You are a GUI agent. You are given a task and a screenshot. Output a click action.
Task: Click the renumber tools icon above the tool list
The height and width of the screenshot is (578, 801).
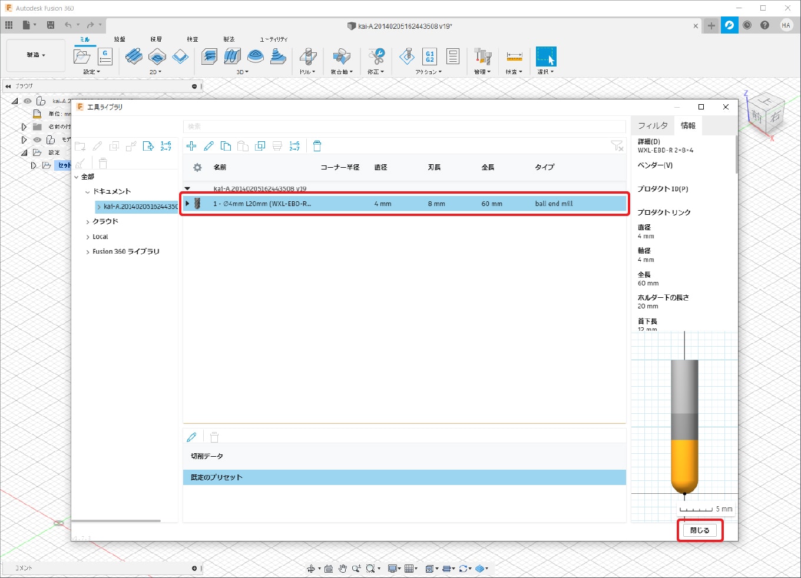click(294, 146)
